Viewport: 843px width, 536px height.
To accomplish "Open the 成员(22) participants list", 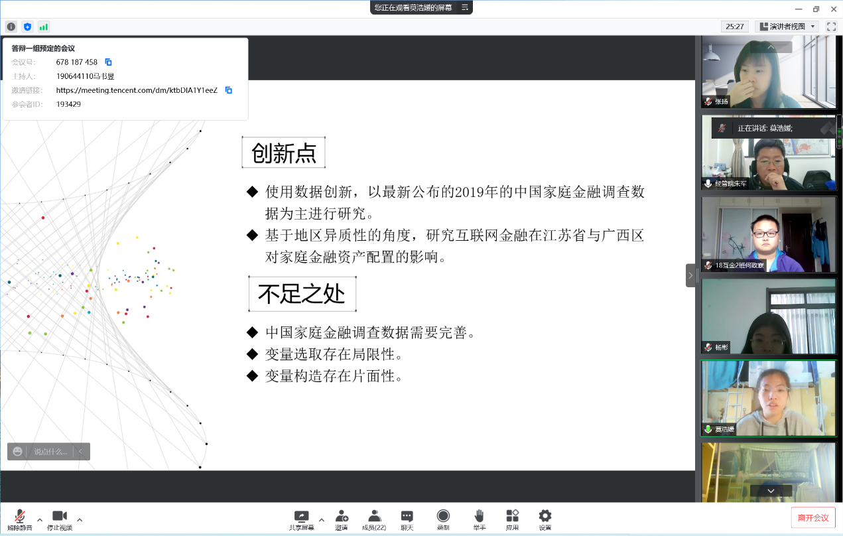I will 374,519.
